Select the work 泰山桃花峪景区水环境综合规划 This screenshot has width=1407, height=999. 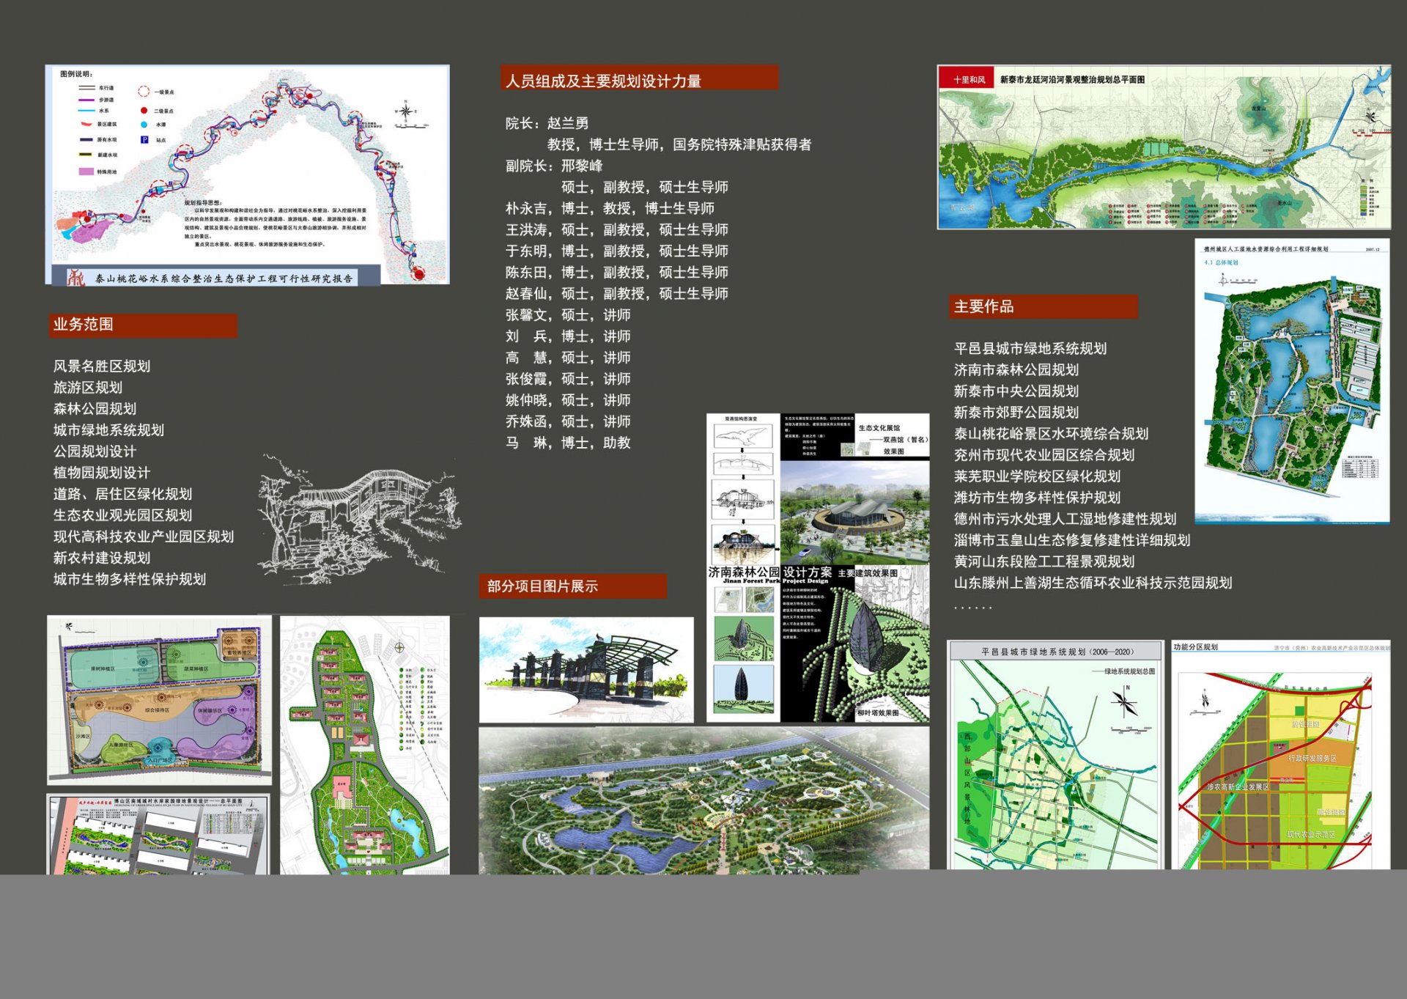click(x=1052, y=433)
